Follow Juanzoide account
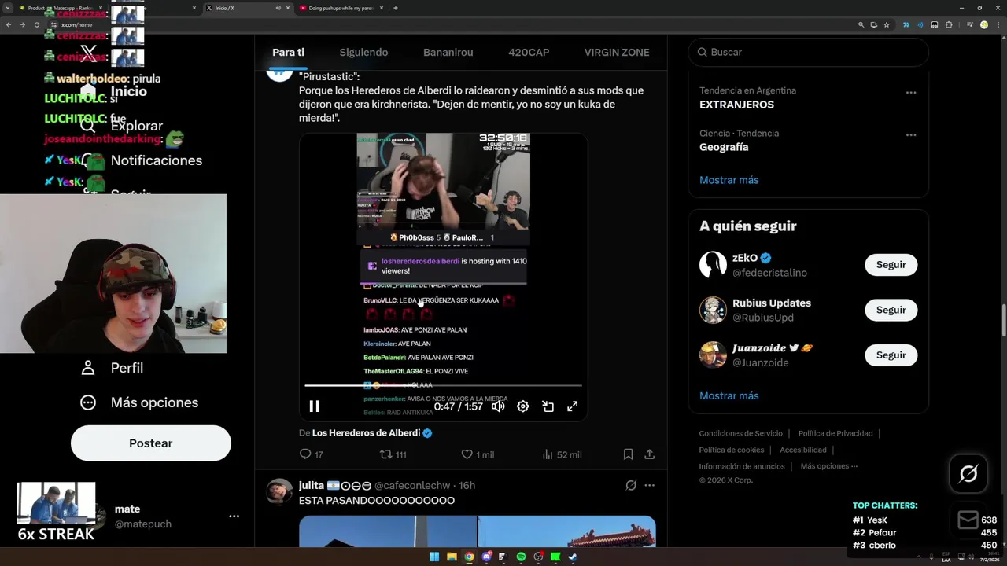 point(891,355)
